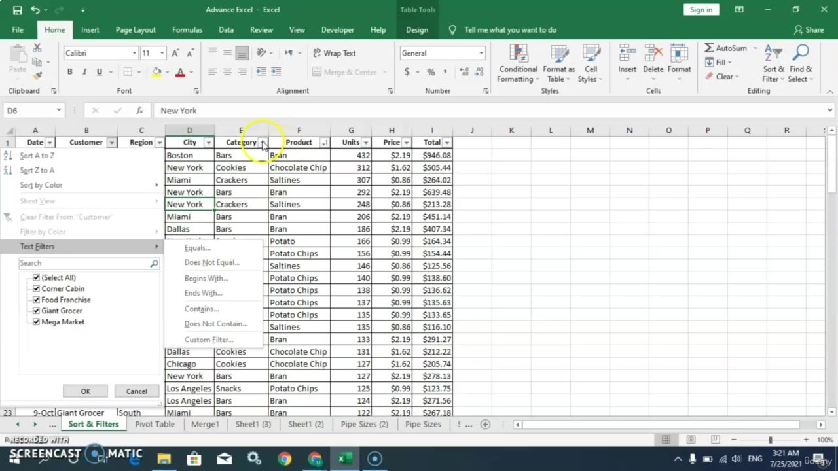The image size is (838, 471).
Task: Click Does Not Equal... filter option
Action: point(211,262)
